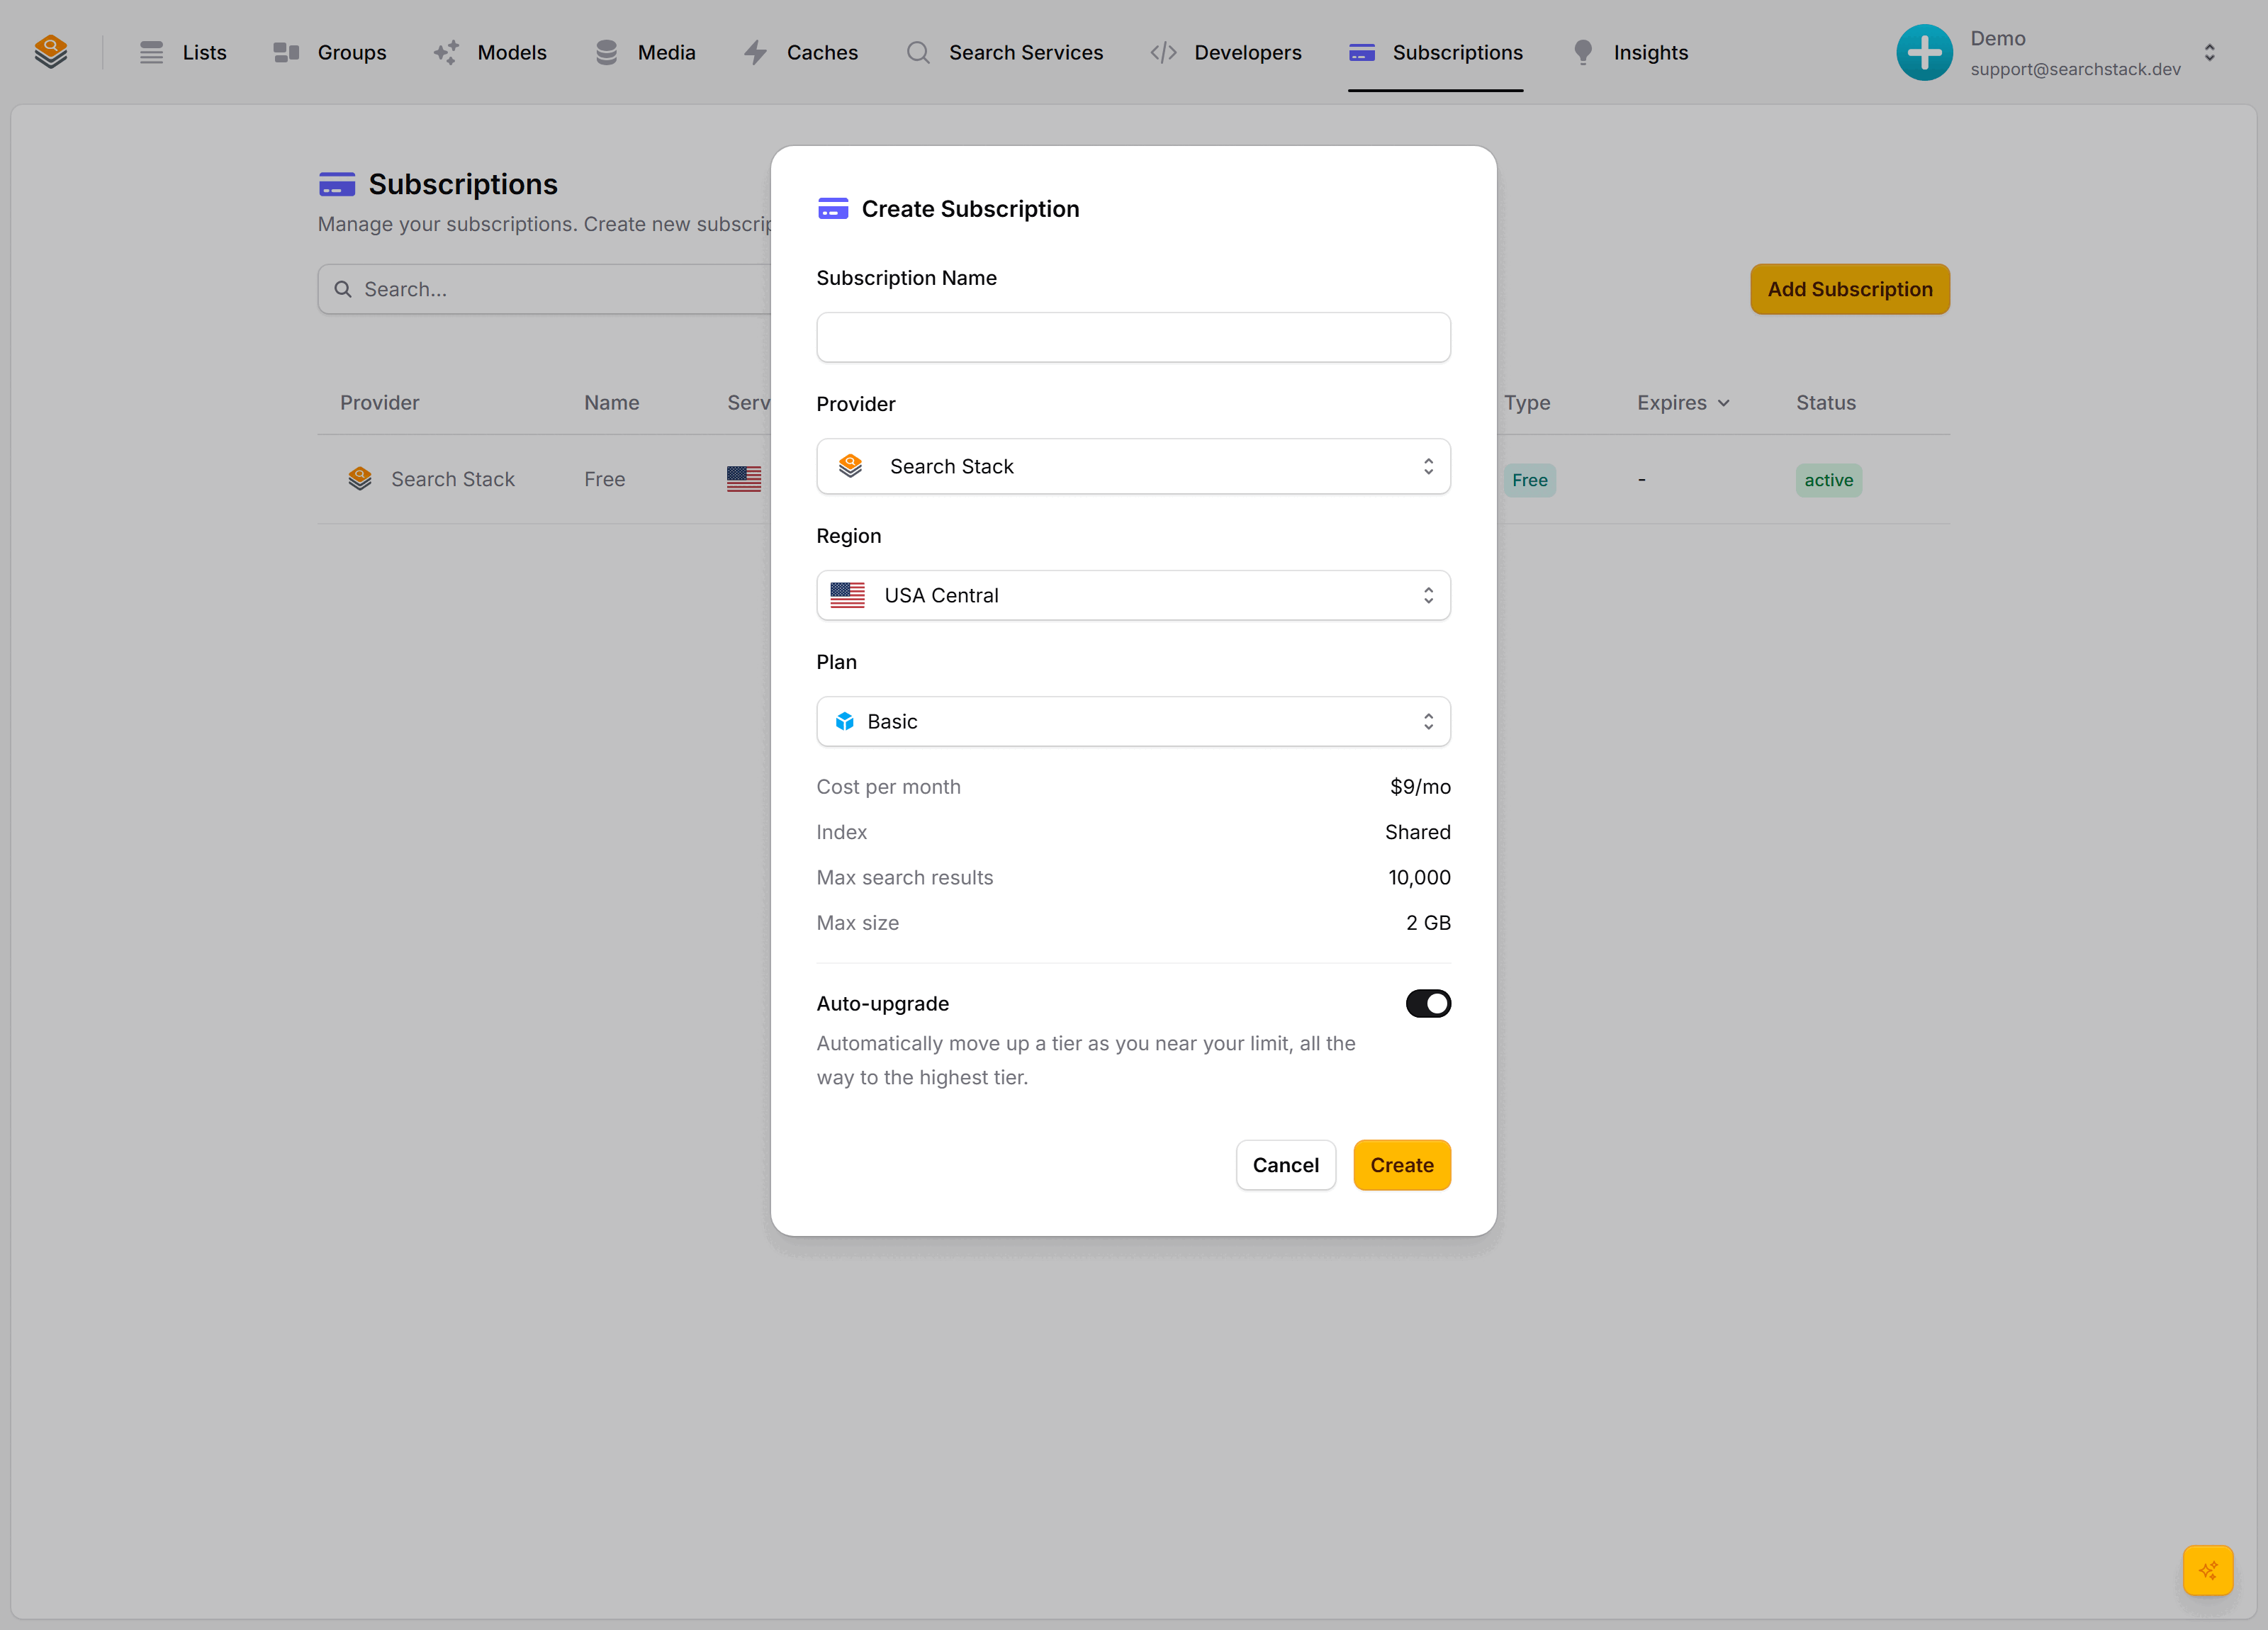2268x1630 pixels.
Task: Click the Insights lightbulb icon
Action: click(1582, 52)
